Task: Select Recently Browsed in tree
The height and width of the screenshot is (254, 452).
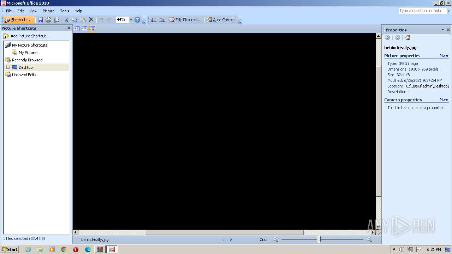Action: click(27, 60)
